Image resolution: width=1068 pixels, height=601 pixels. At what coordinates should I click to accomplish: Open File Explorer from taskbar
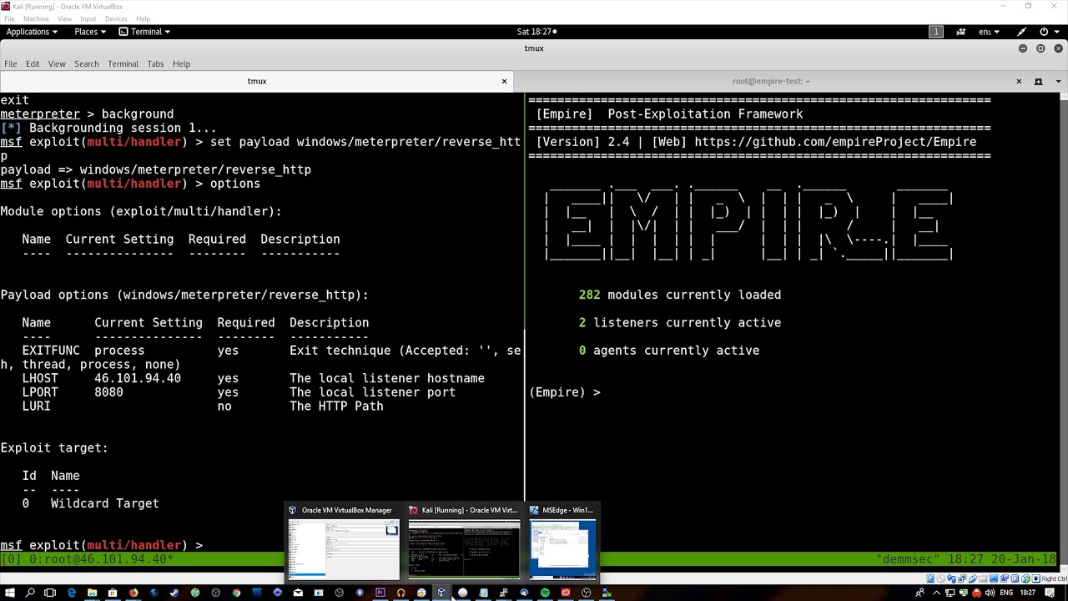coord(92,593)
